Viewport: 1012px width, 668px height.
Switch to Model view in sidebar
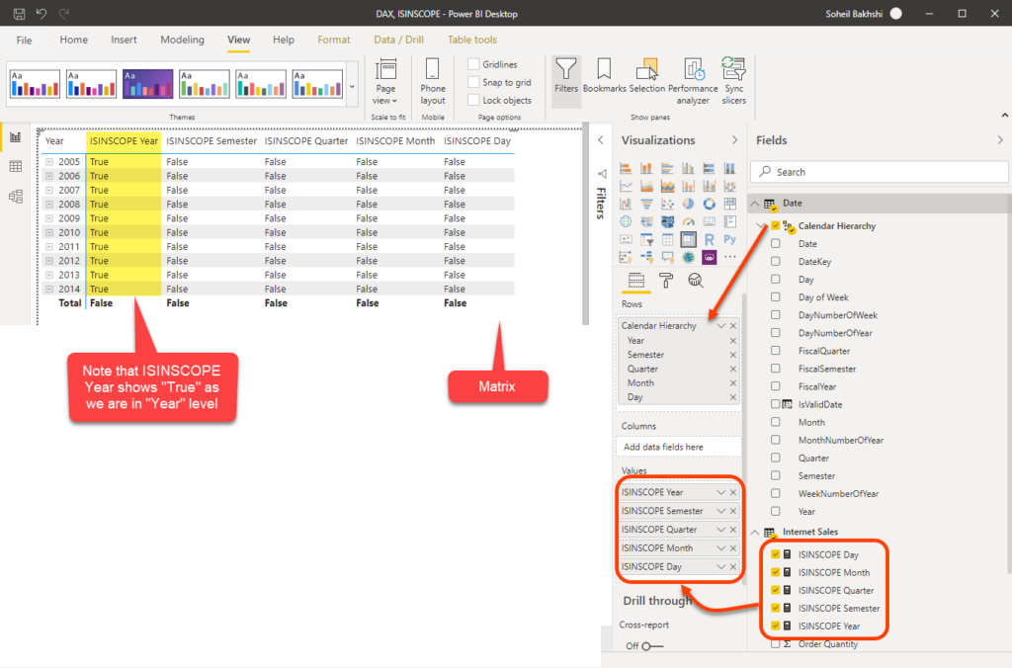16,197
